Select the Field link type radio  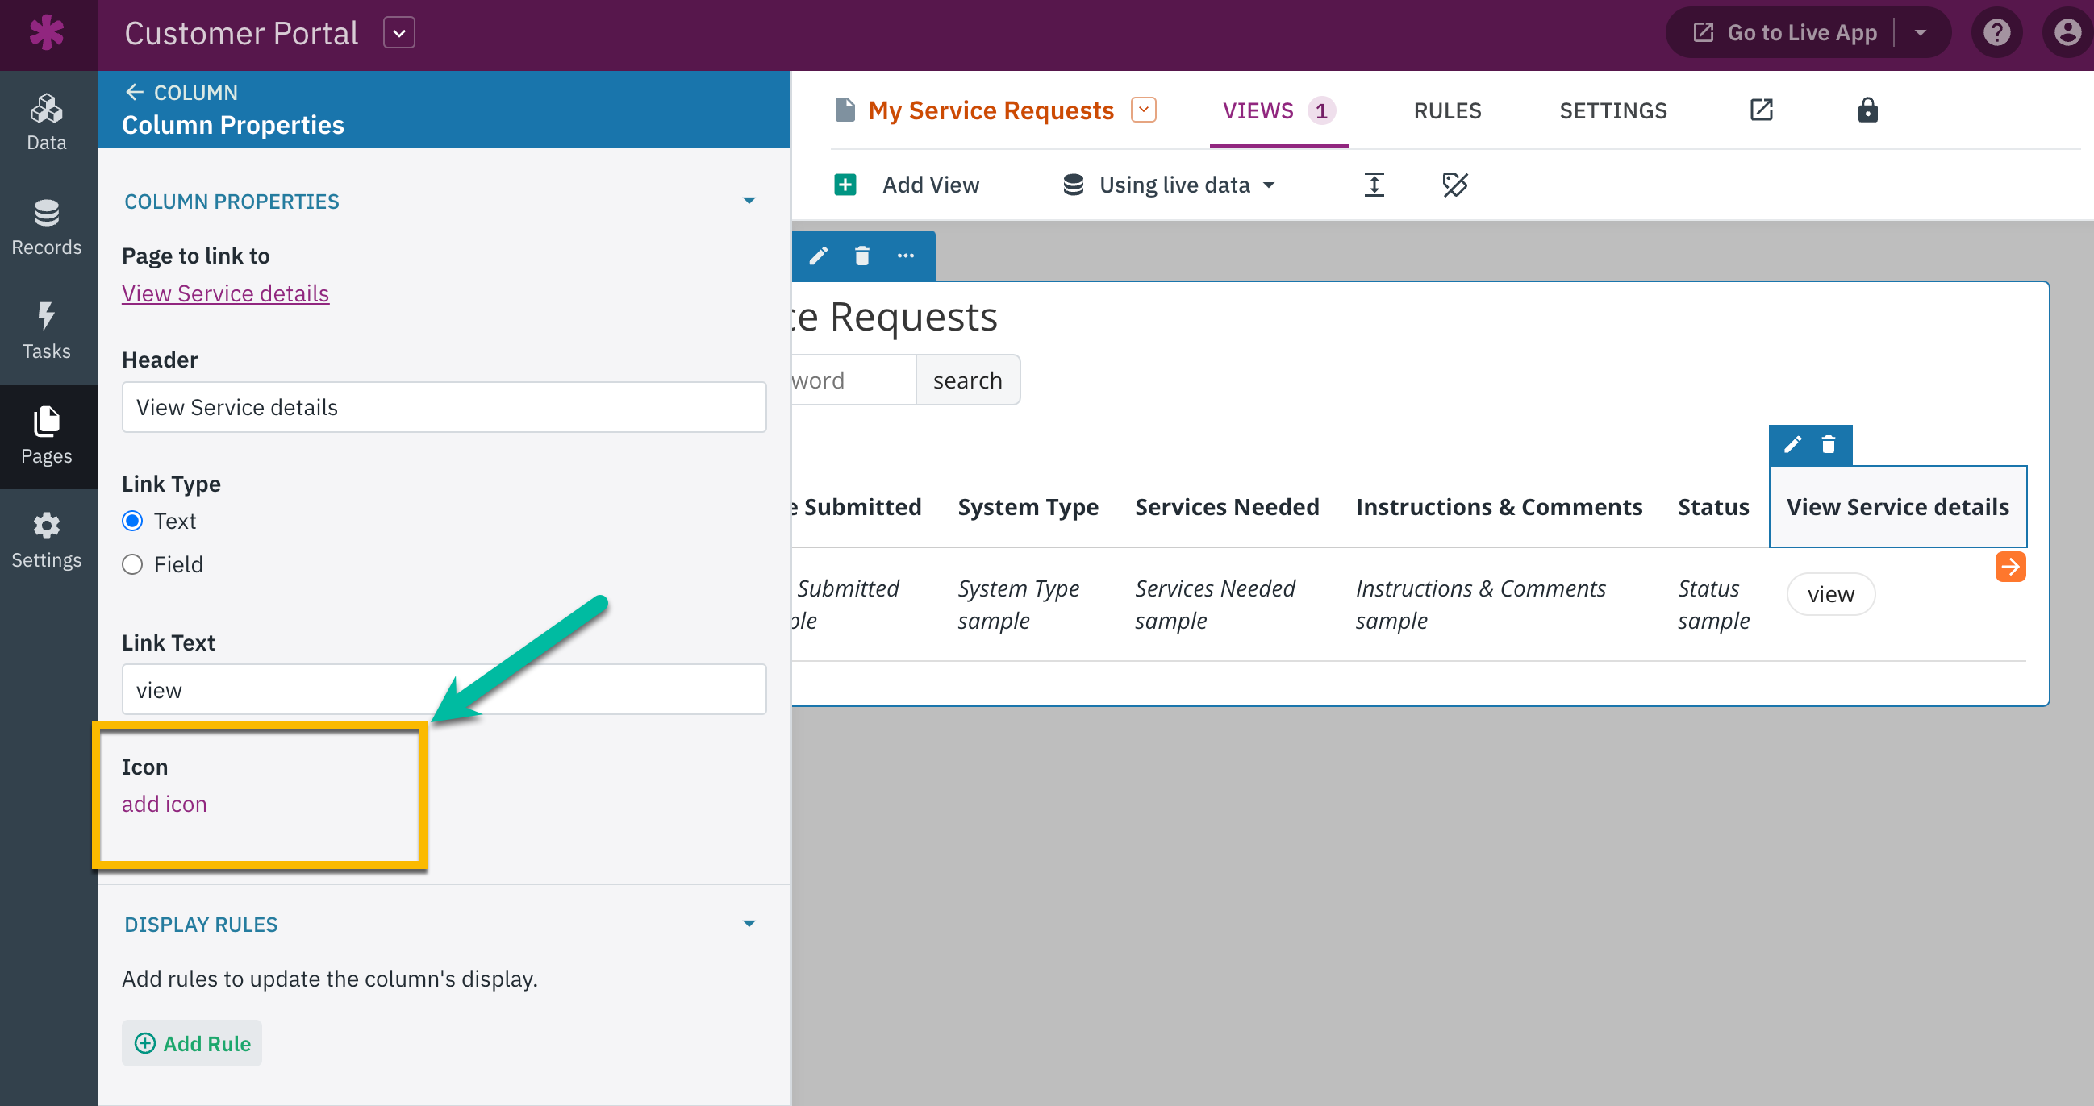click(x=132, y=564)
